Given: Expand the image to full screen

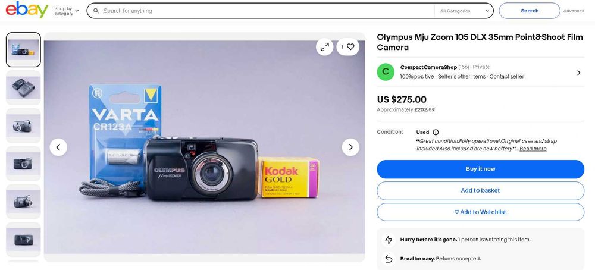Looking at the screenshot, I should 324,47.
